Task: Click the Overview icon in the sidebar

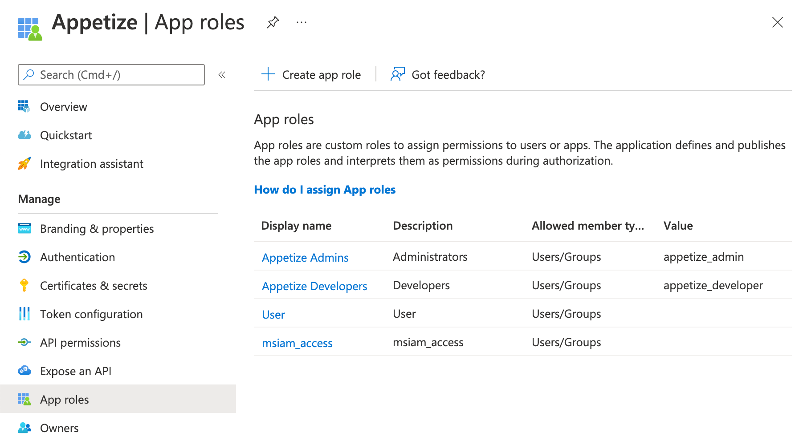Action: (x=24, y=107)
